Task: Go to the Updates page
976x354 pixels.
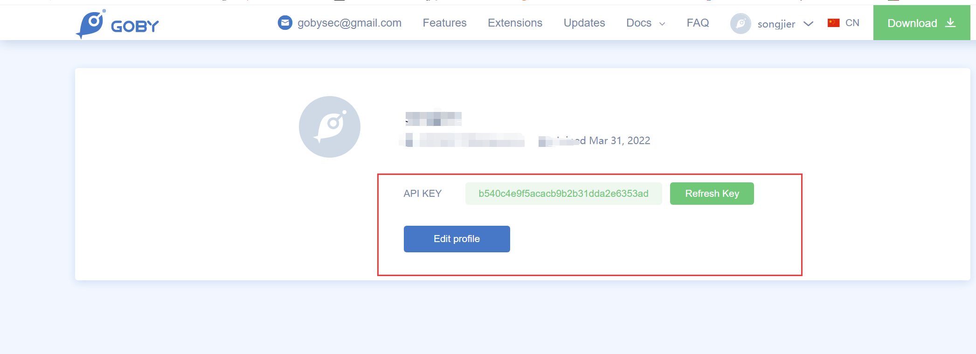Action: click(x=584, y=23)
